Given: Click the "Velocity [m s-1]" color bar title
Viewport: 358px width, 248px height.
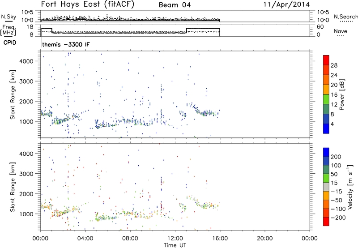Looking at the screenshot, I should tap(350, 187).
